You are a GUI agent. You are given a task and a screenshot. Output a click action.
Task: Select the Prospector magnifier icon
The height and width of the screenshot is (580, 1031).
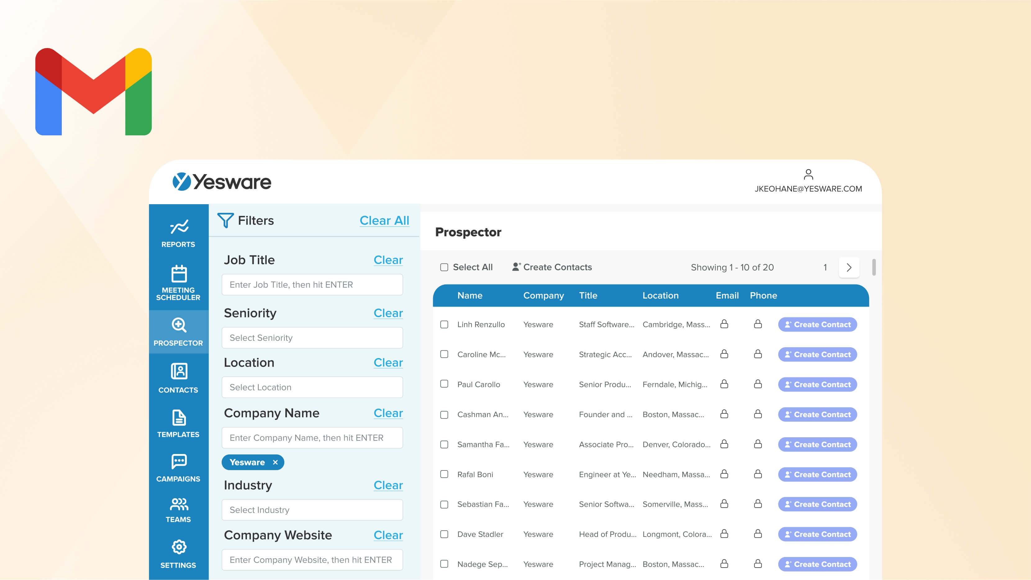(179, 325)
